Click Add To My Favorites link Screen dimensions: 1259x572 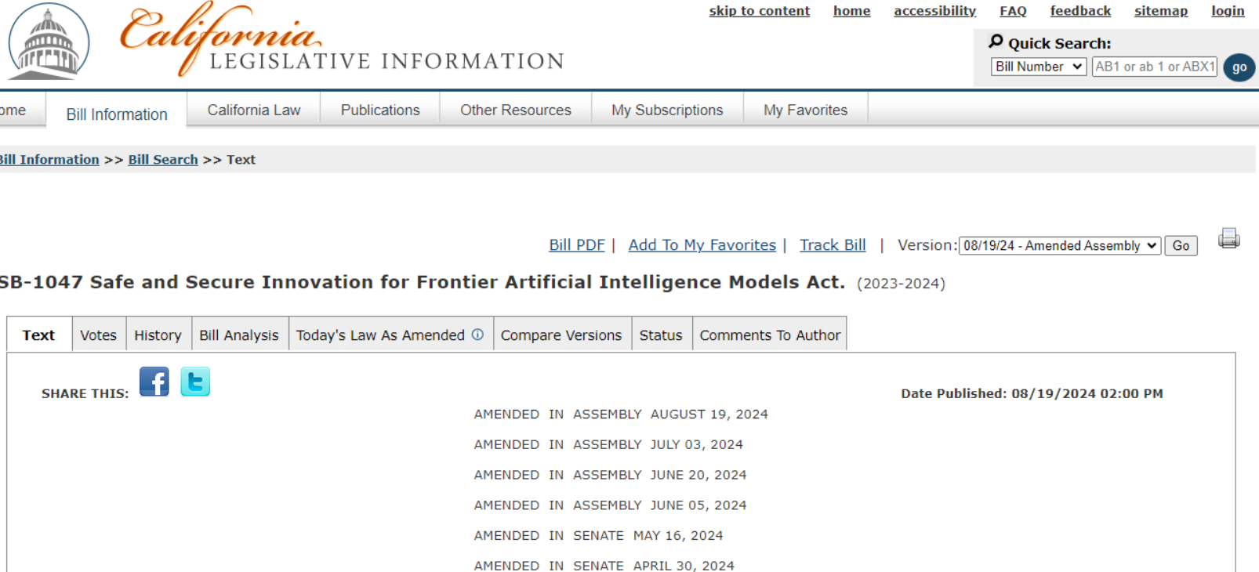(702, 245)
